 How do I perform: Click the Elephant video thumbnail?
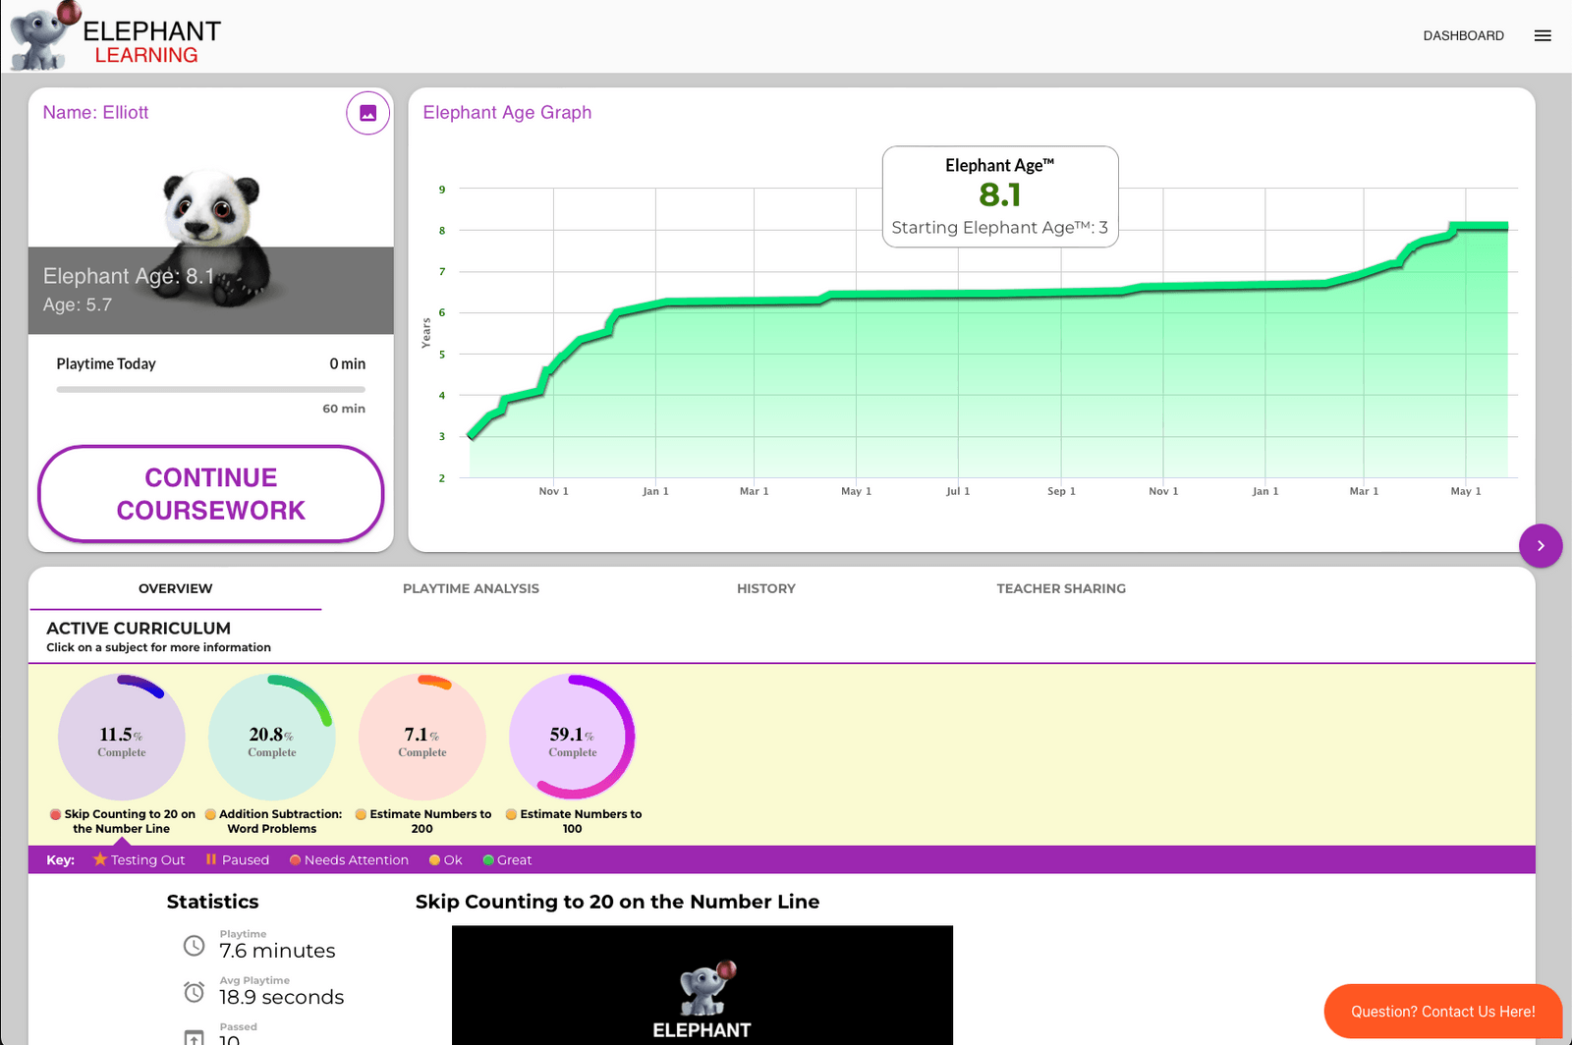click(x=702, y=985)
